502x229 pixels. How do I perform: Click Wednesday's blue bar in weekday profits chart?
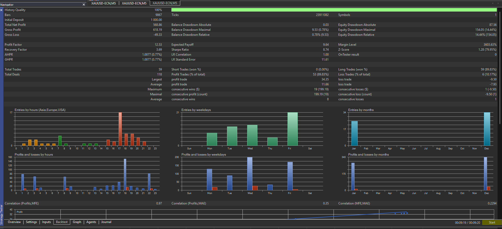coord(250,174)
